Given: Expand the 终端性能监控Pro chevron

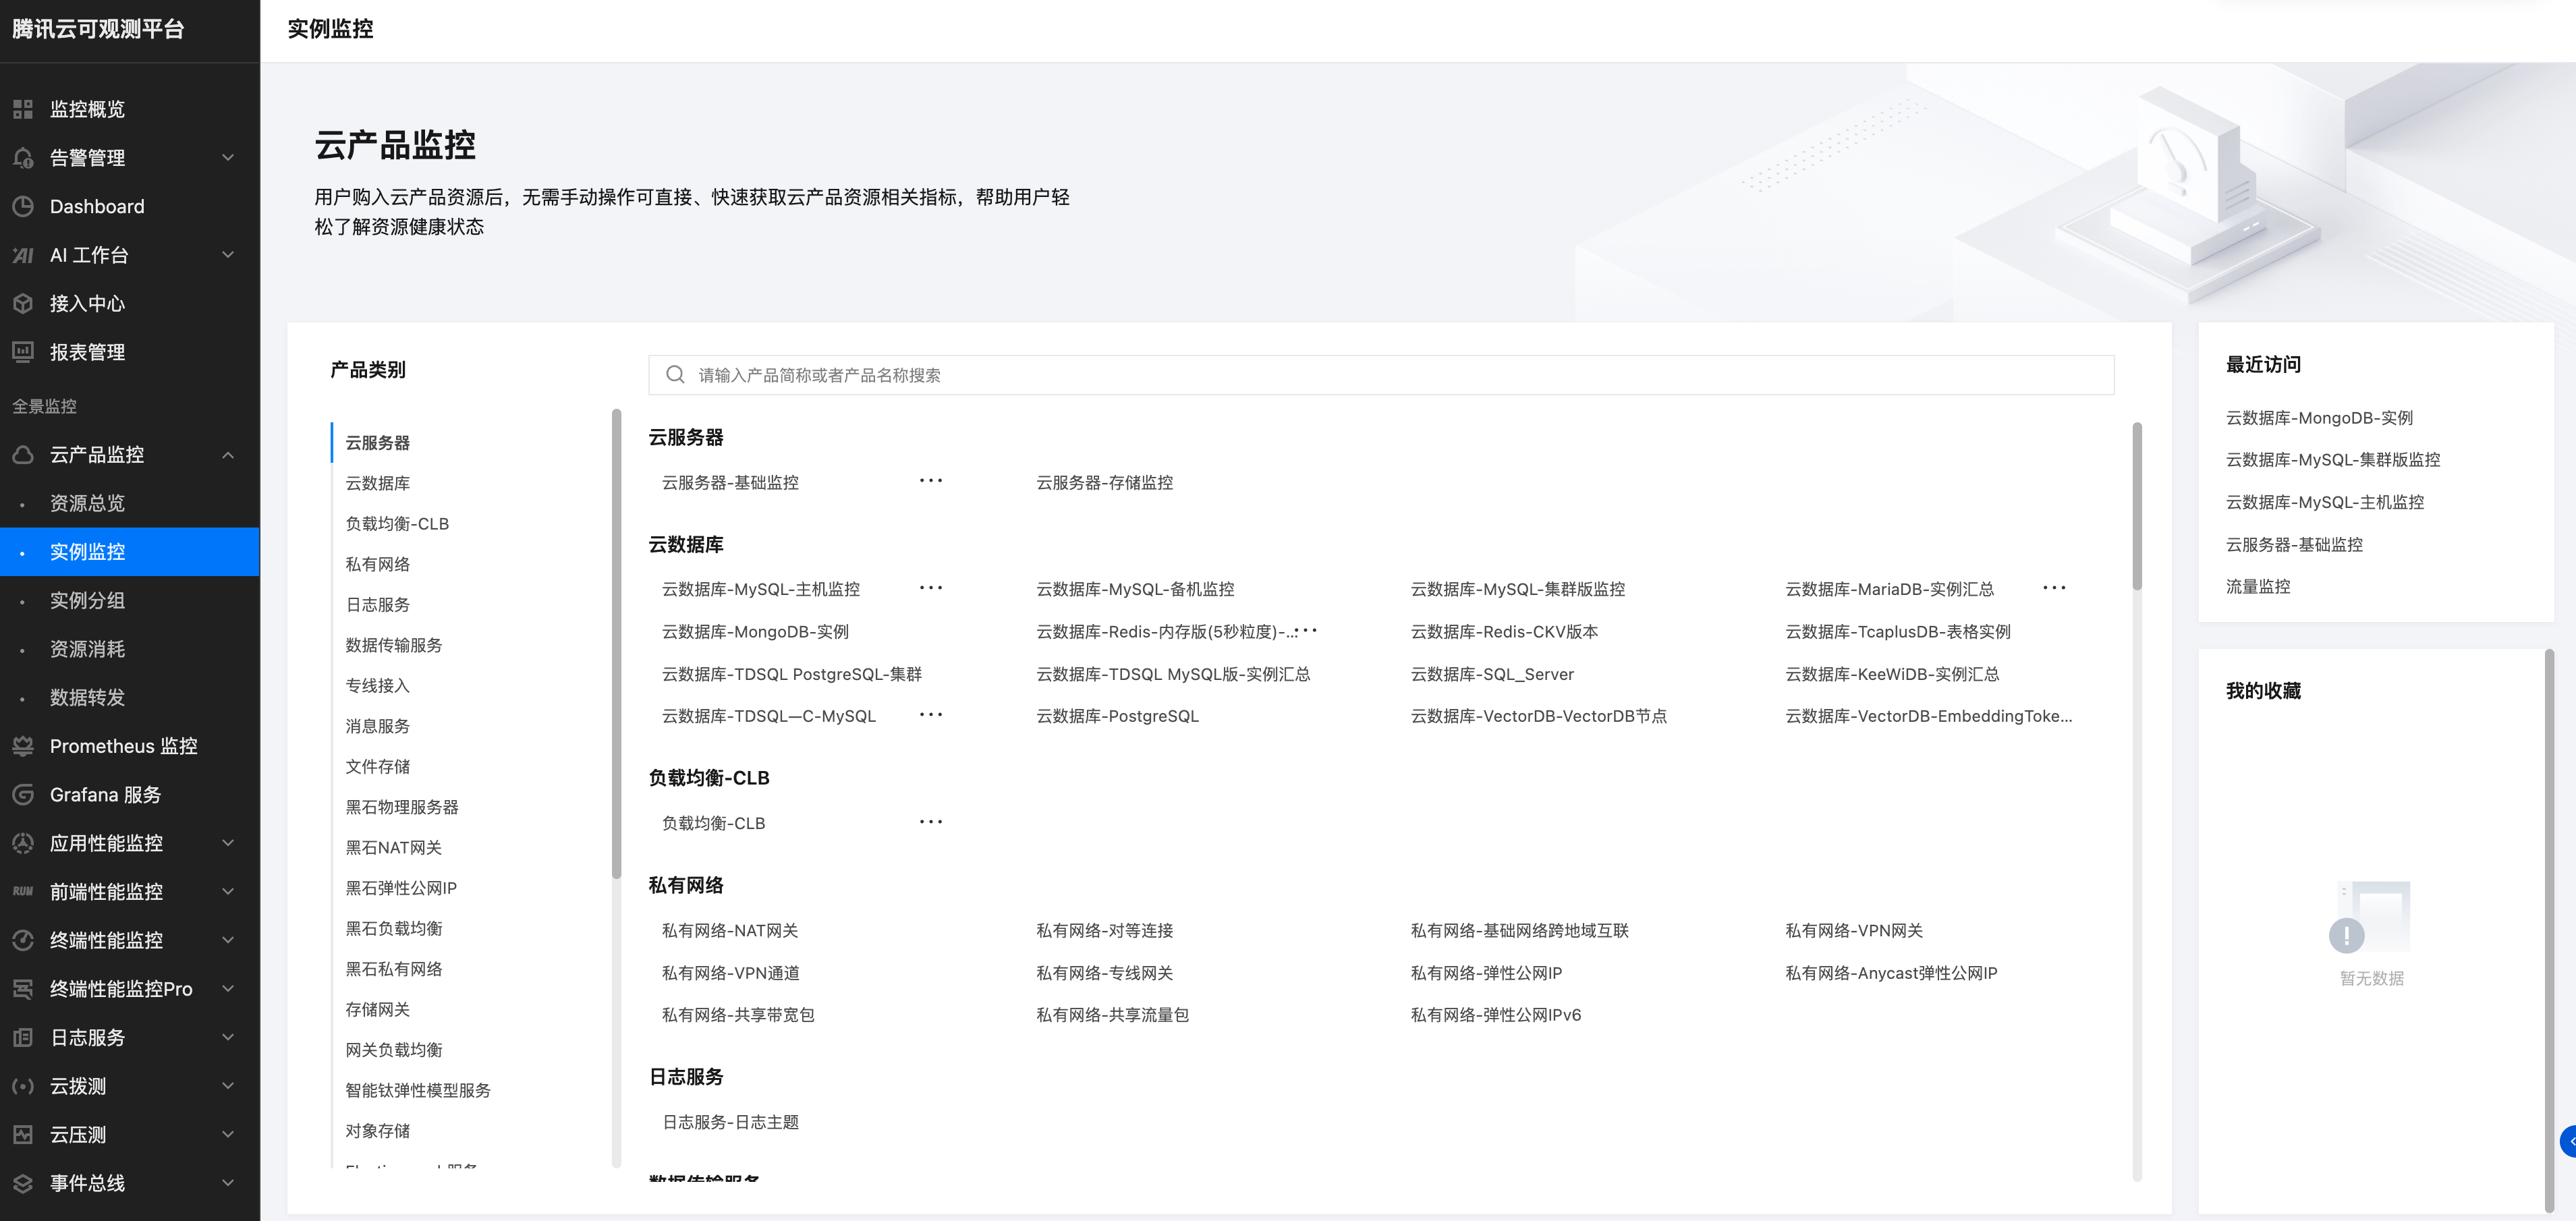Looking at the screenshot, I should [228, 989].
